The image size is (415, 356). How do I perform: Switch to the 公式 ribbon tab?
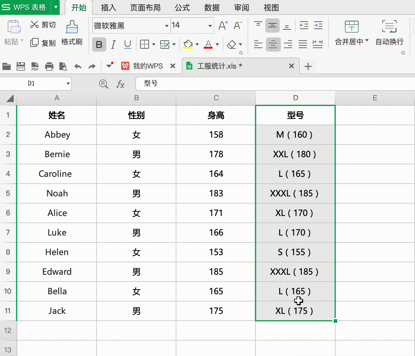(182, 8)
